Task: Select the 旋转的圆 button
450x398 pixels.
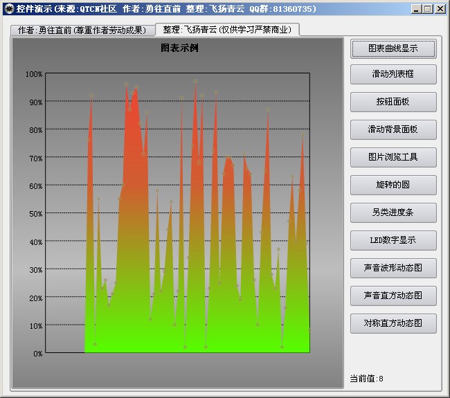Action: [393, 185]
